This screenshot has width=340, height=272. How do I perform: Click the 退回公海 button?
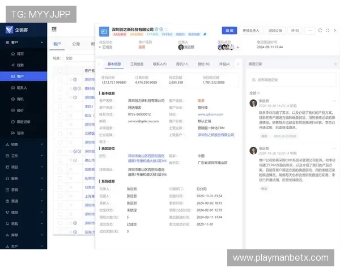[275, 31]
